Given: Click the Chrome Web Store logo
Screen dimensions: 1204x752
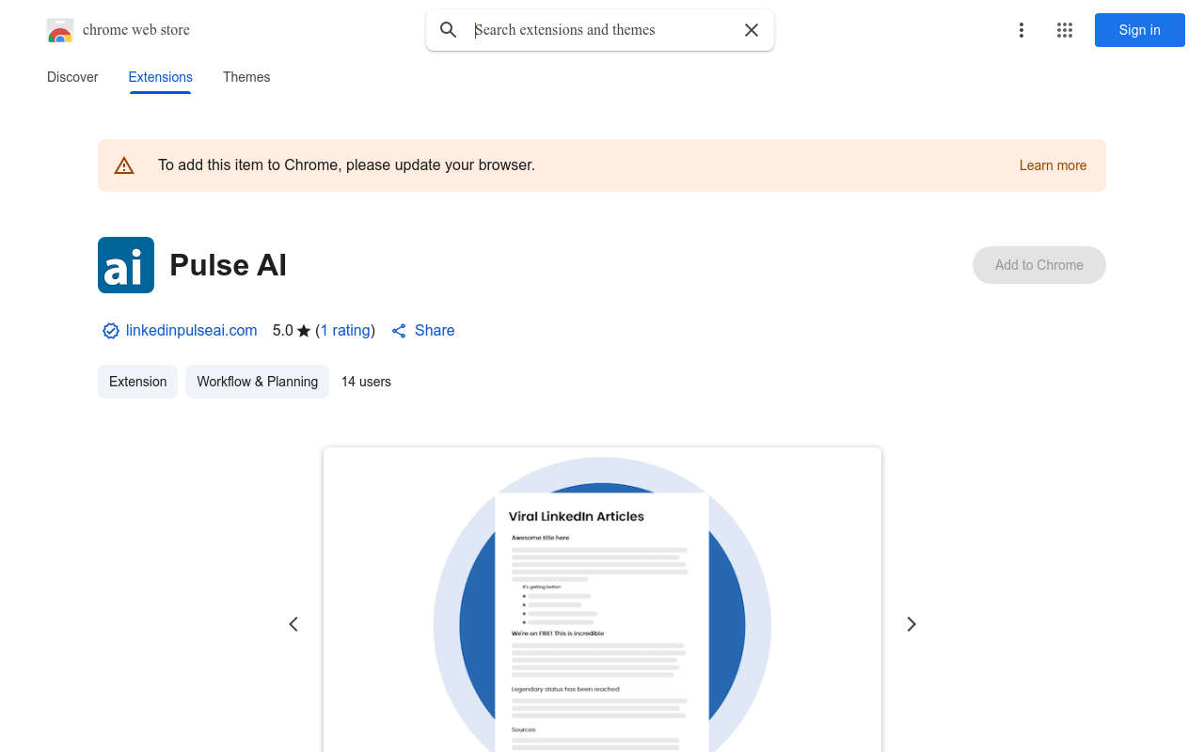Looking at the screenshot, I should tap(60, 30).
